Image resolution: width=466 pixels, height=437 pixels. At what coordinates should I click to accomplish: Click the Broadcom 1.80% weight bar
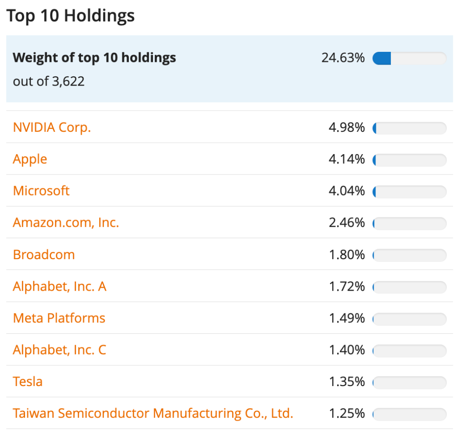(x=409, y=255)
